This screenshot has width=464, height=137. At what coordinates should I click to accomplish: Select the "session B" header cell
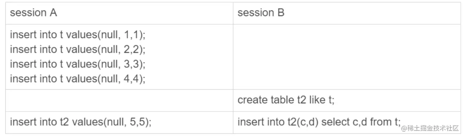tap(347, 13)
